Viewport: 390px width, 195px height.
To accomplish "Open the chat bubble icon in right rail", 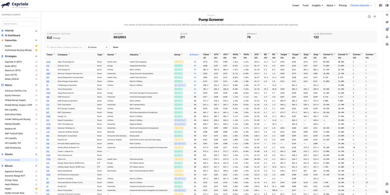I will click(387, 184).
